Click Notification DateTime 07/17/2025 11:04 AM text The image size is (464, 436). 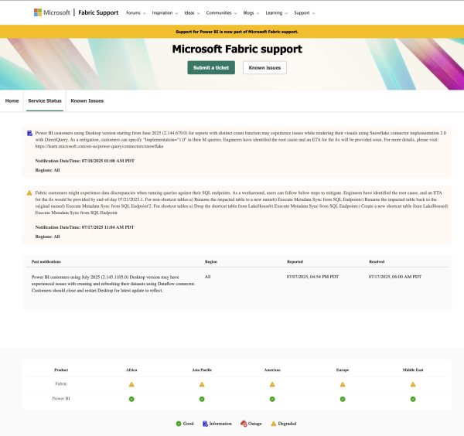pos(84,227)
